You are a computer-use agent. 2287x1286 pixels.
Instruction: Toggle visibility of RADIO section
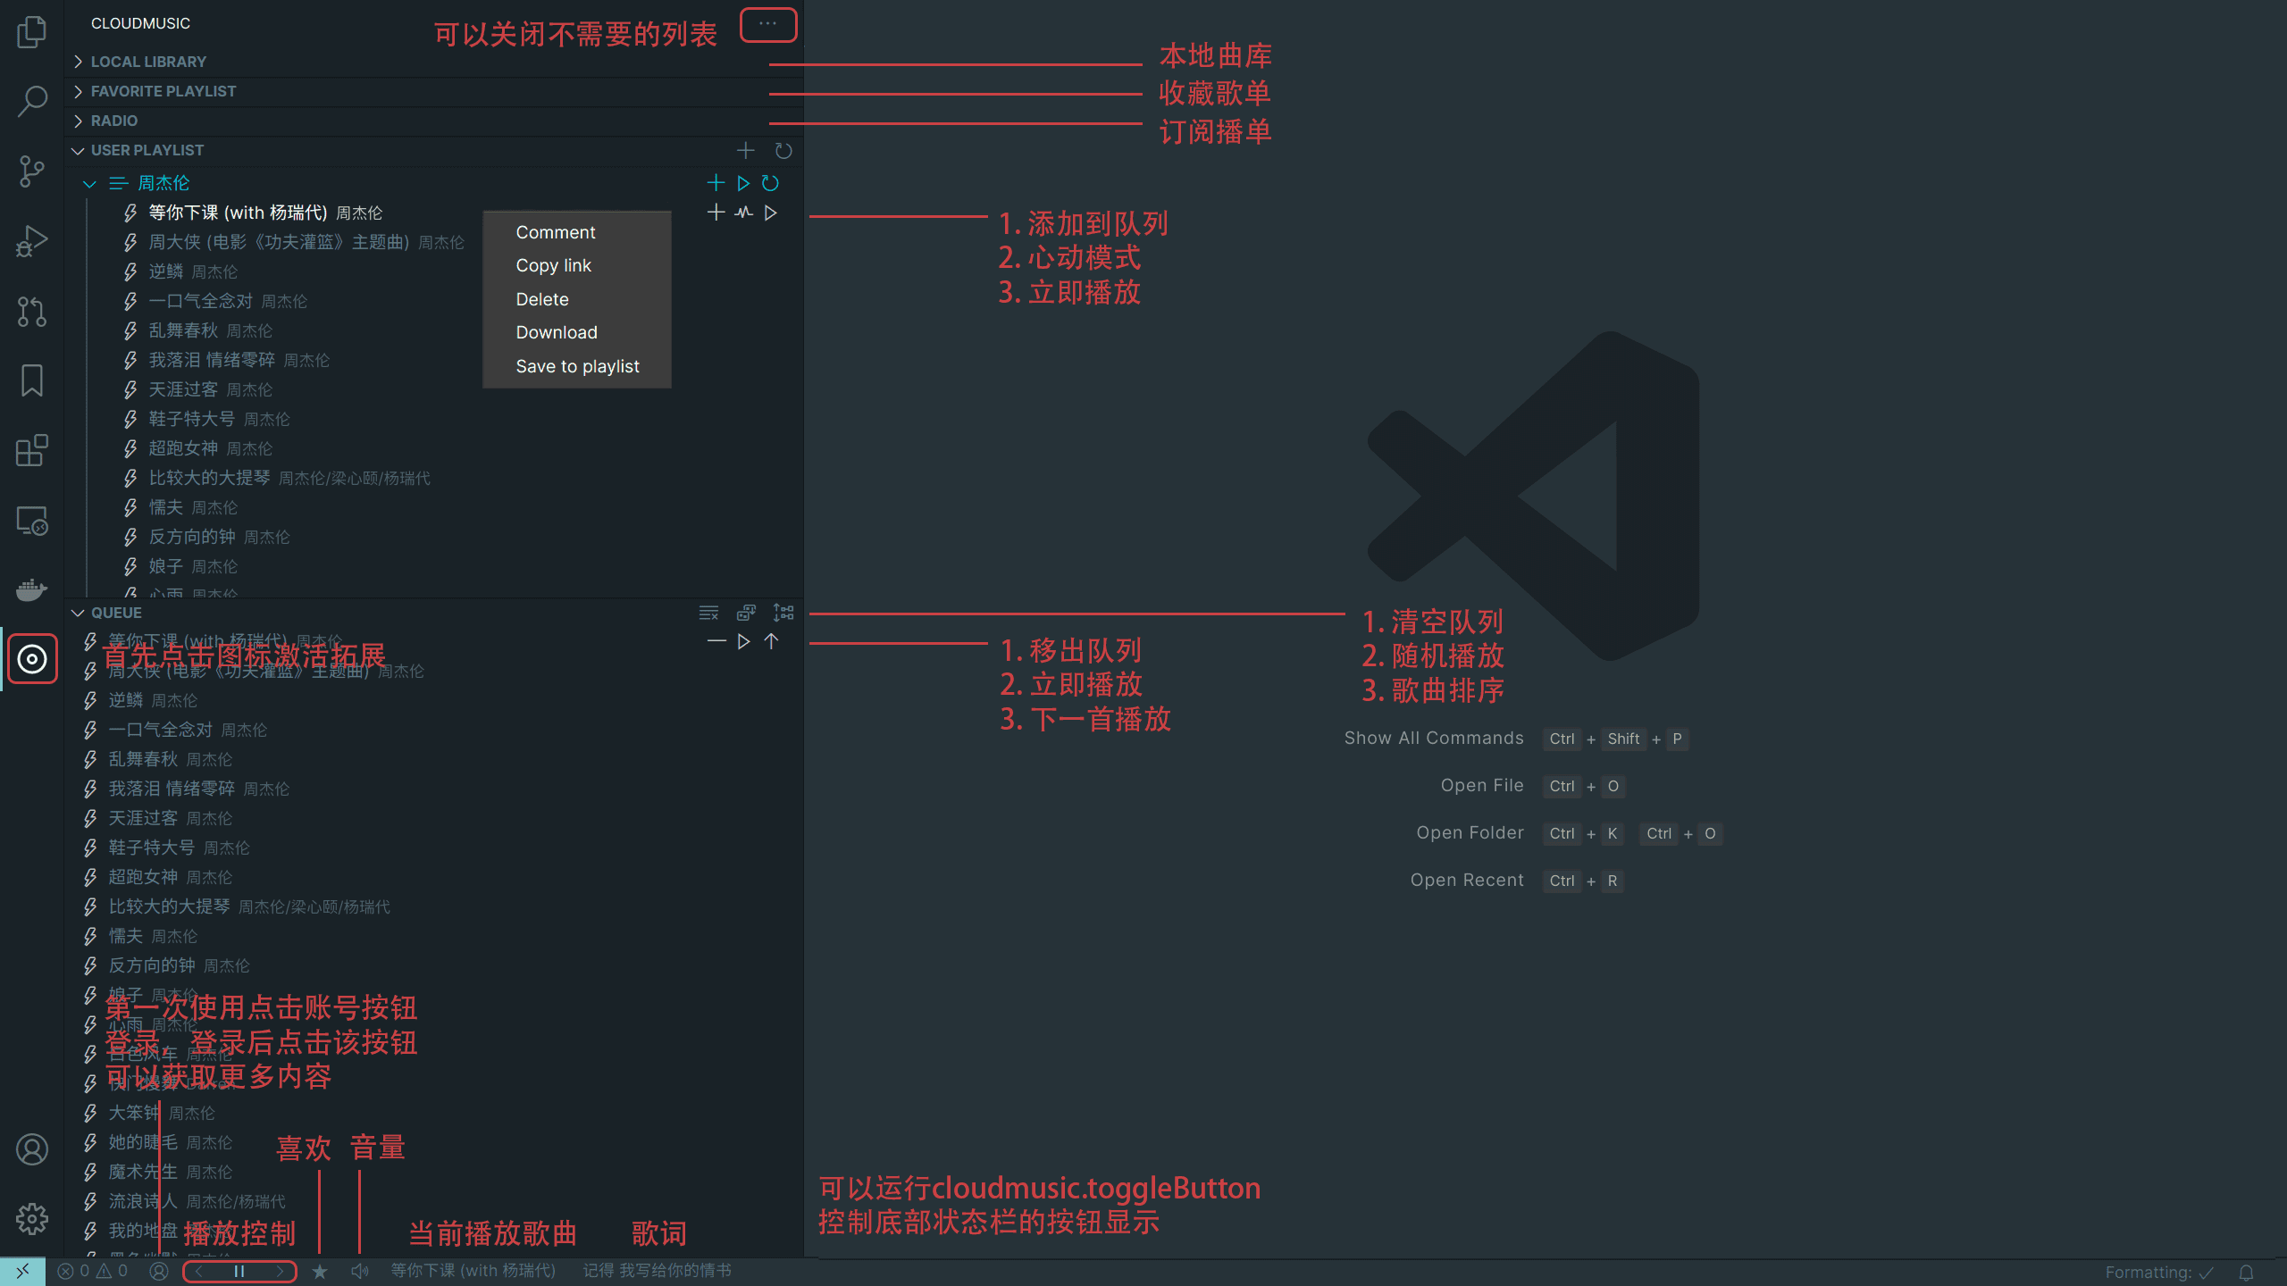(79, 120)
